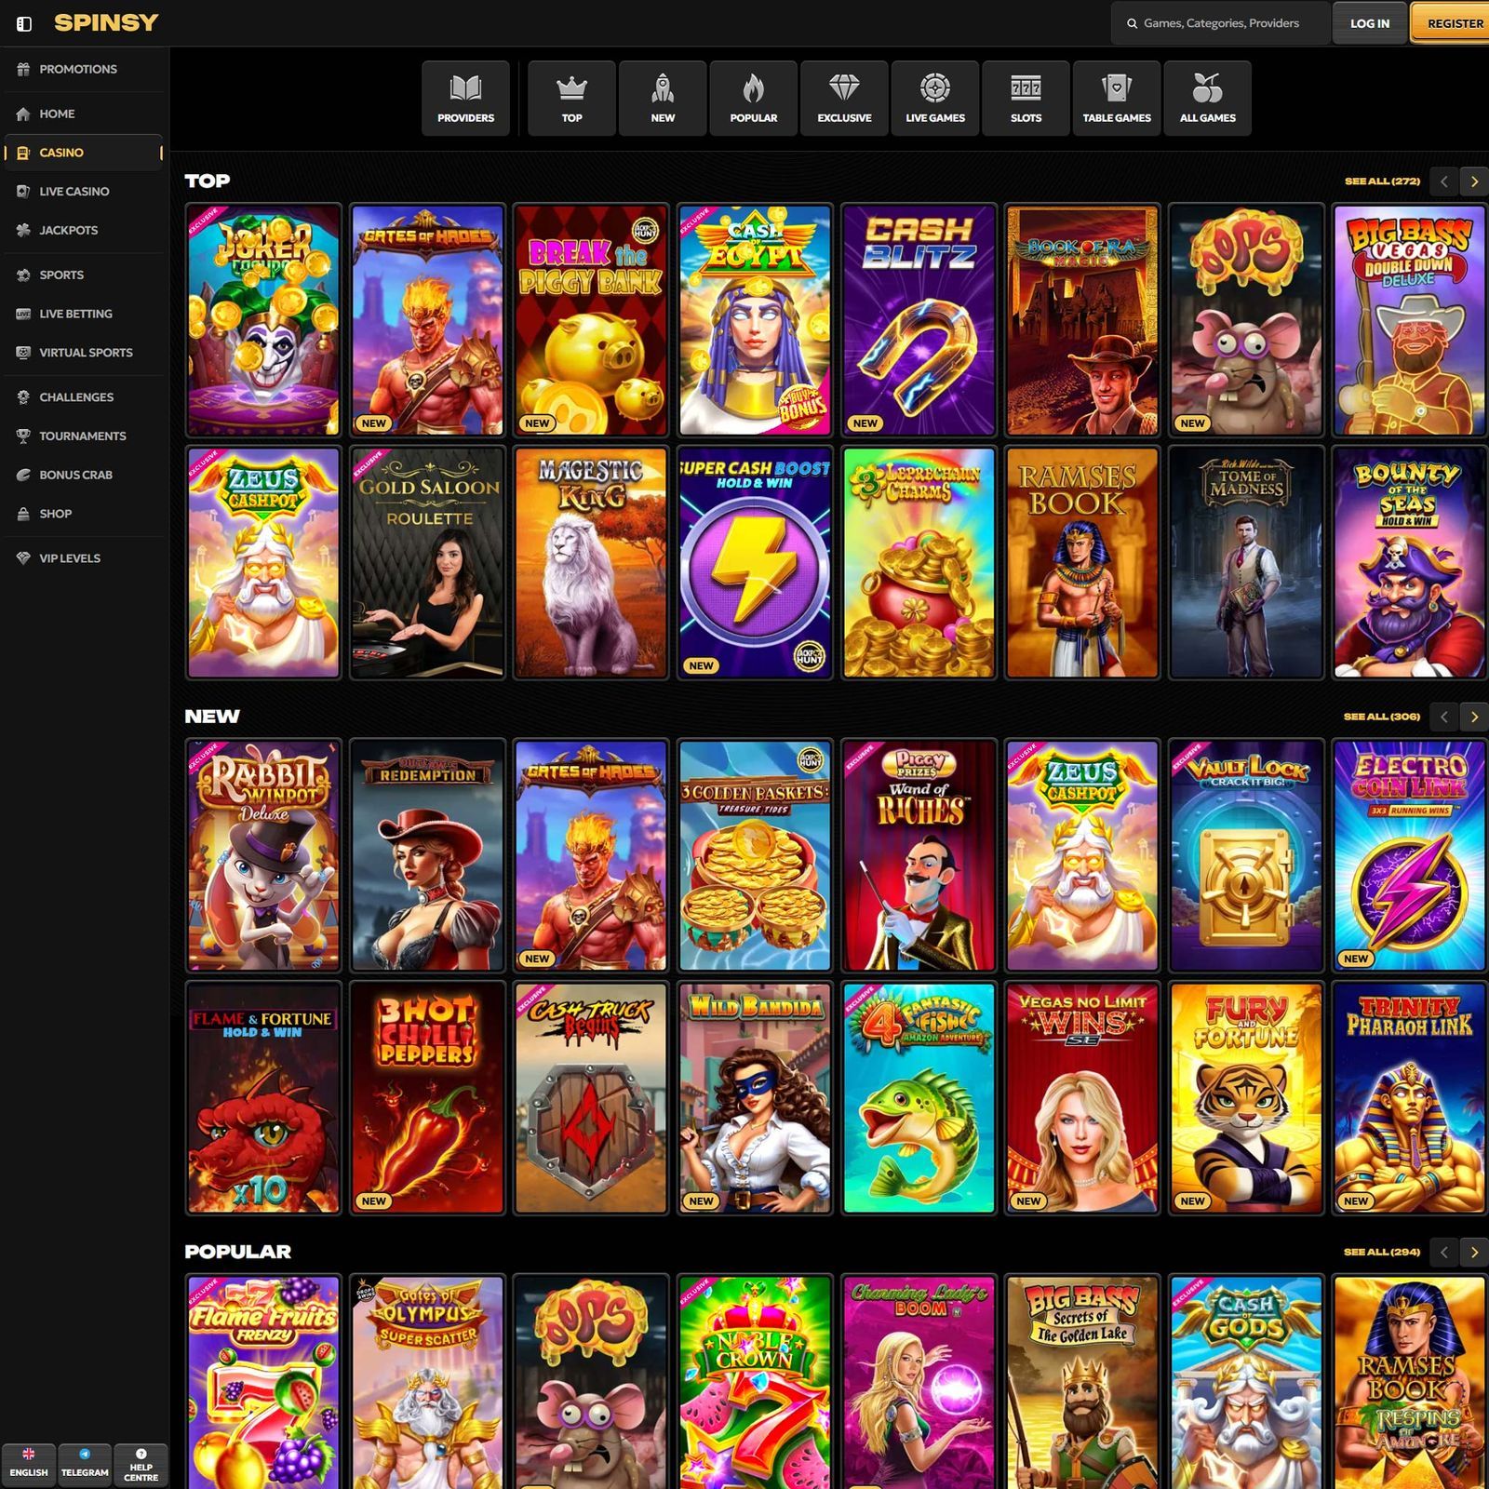Open the Leprechaun Charms game

(919, 562)
